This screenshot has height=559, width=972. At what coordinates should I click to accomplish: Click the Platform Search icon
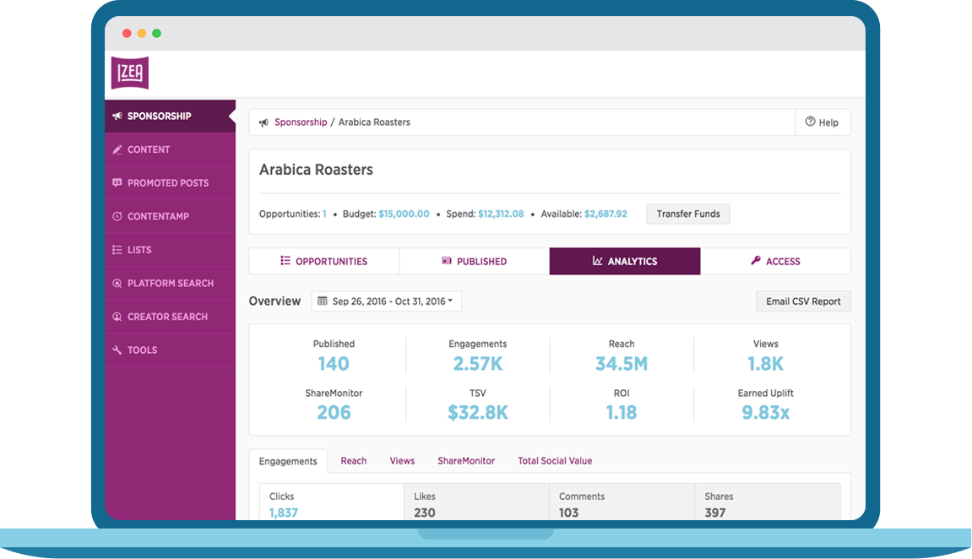(x=117, y=283)
